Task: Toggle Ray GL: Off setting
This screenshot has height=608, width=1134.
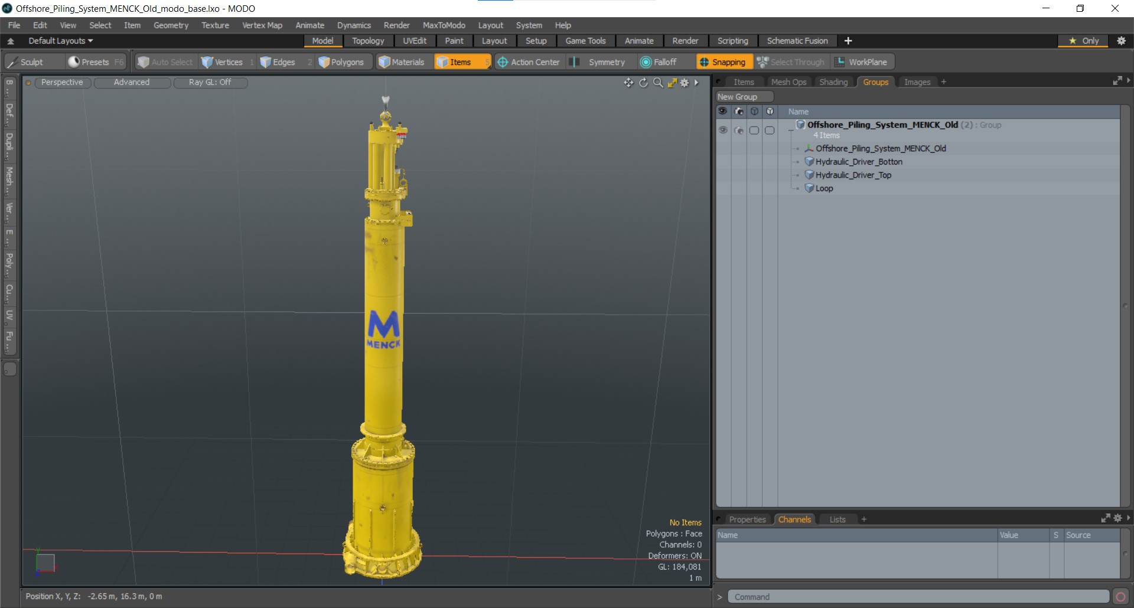Action: 210,83
